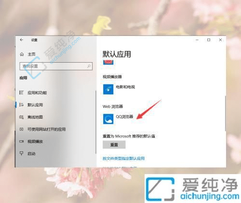The image size is (241, 203).
Task: Click the 启动 startup icon
Action: pyautogui.click(x=21, y=153)
